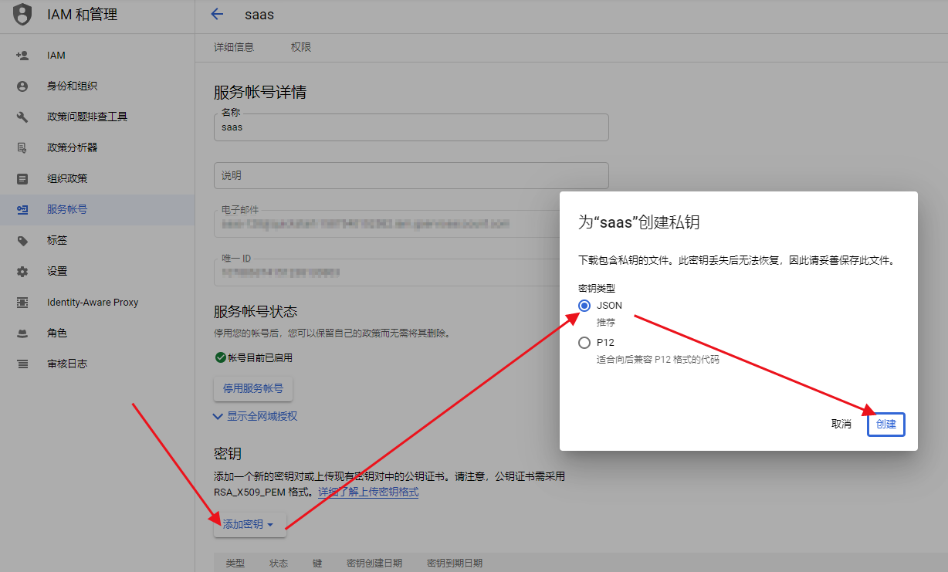This screenshot has width=948, height=572.
Task: Click 取消 to cancel key creation
Action: click(841, 424)
